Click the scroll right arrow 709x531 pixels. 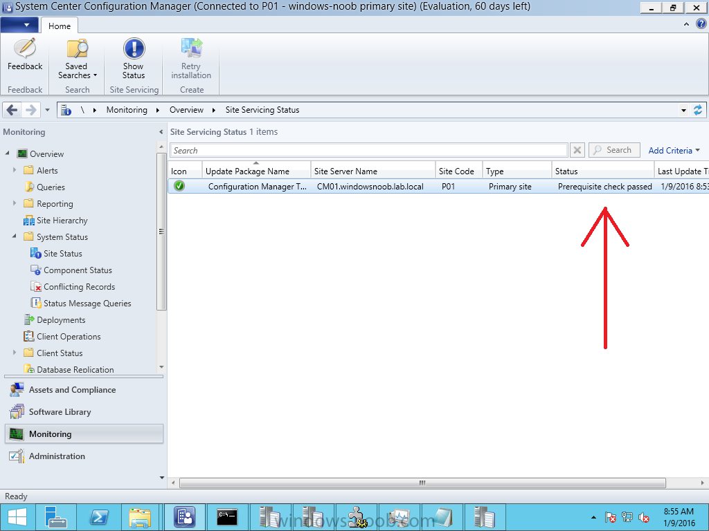[702, 483]
